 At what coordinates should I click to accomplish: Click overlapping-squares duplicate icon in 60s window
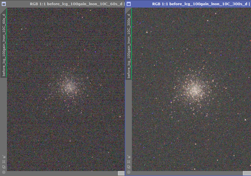(3, 167)
